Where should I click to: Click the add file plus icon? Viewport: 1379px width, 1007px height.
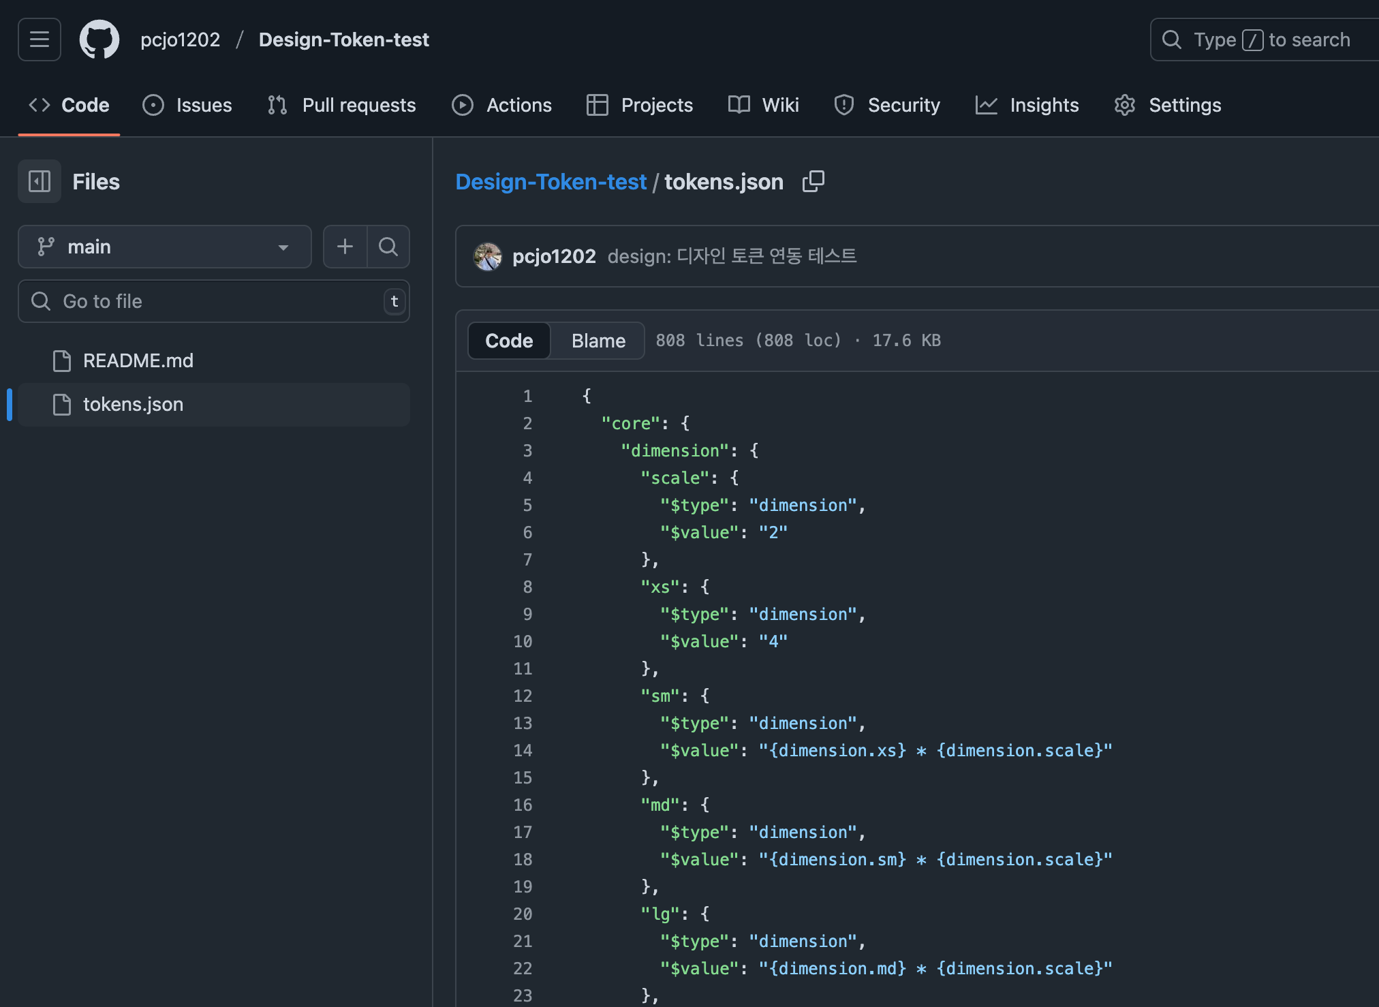[x=345, y=247]
